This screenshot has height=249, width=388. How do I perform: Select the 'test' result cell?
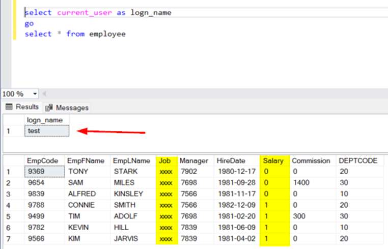pos(47,131)
